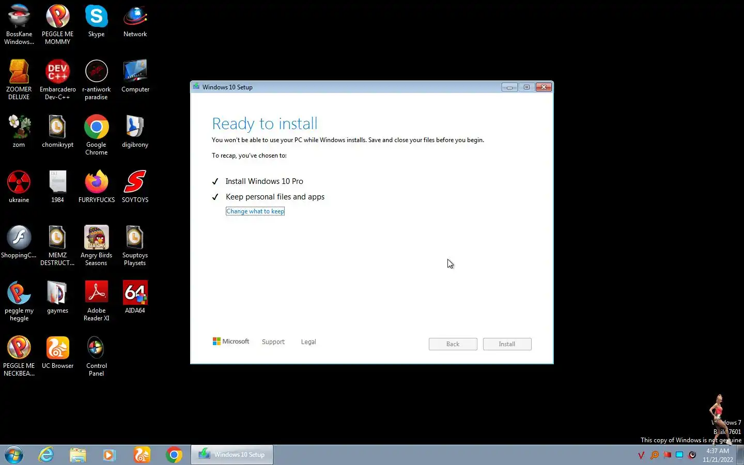Open Control Panel desktop icon
The width and height of the screenshot is (744, 465).
coord(96,356)
